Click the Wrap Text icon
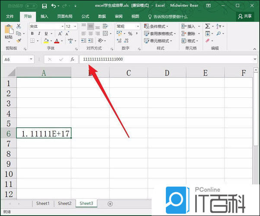This screenshot has height=216, width=260. pyautogui.click(x=105, y=26)
